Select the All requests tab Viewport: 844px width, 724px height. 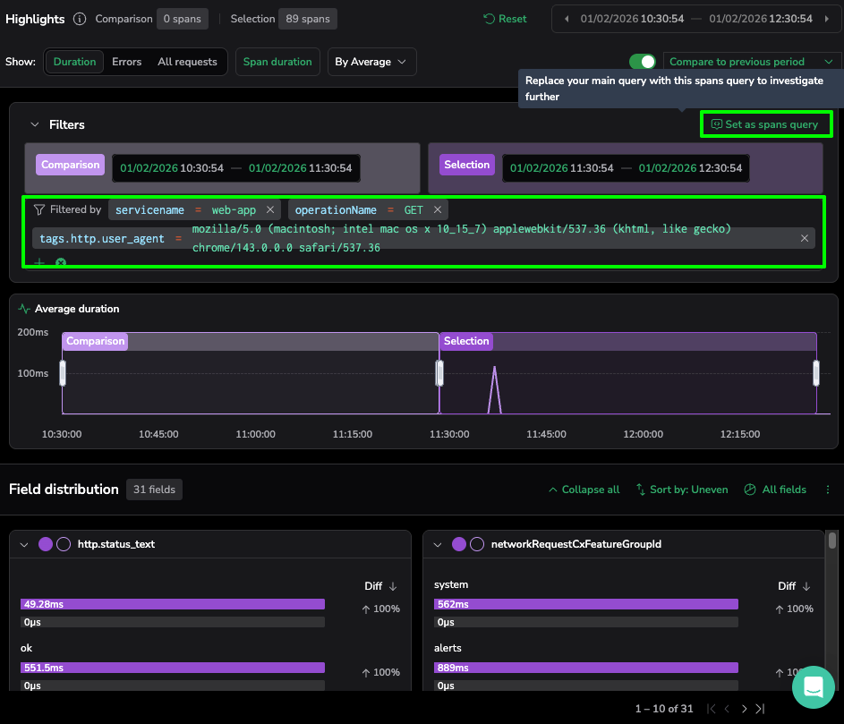[187, 62]
